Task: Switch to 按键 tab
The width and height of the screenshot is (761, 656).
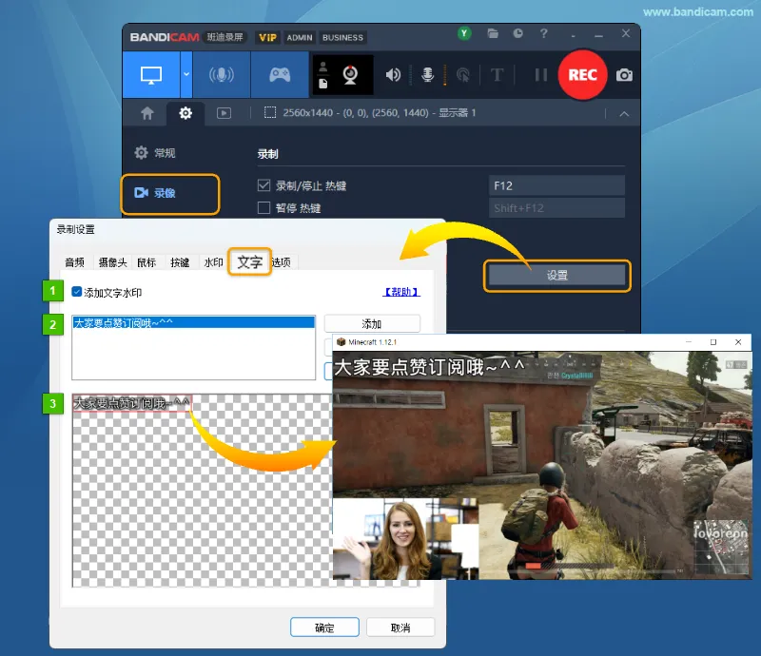Action: [180, 262]
